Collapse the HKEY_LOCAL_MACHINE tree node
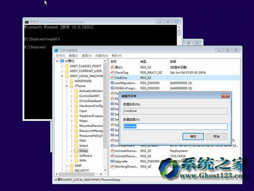Screen dimensions: 254x191 coord(62,76)
